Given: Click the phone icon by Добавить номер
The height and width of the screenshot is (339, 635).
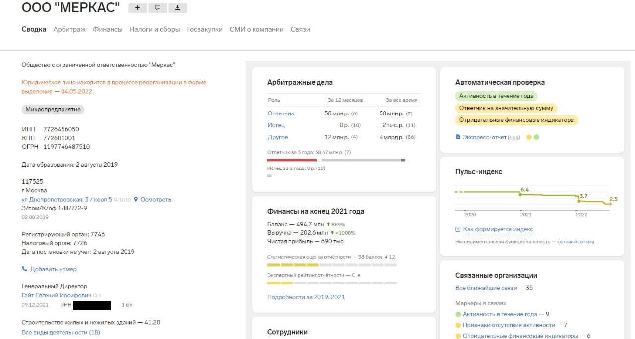Looking at the screenshot, I should [x=25, y=269].
